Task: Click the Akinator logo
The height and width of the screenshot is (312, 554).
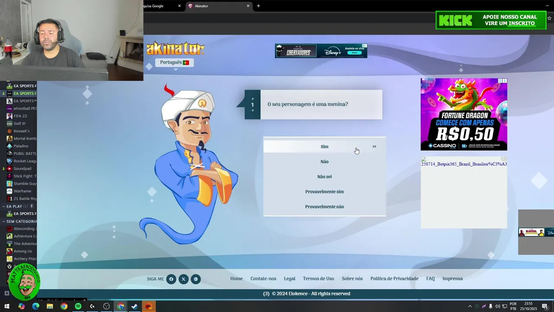Action: [175, 49]
